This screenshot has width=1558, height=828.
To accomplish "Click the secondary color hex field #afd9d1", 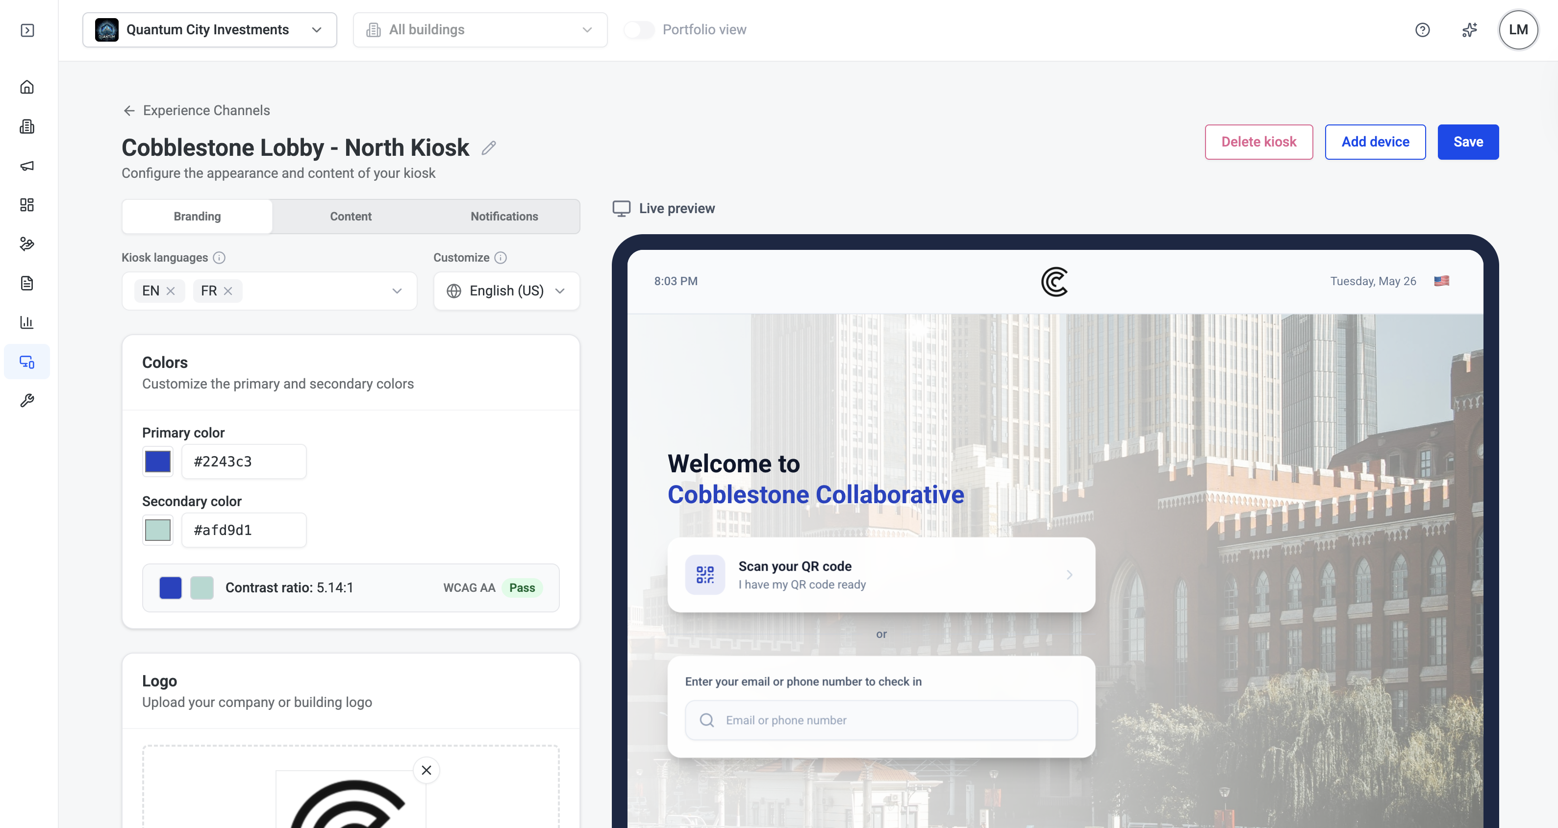I will 244,530.
